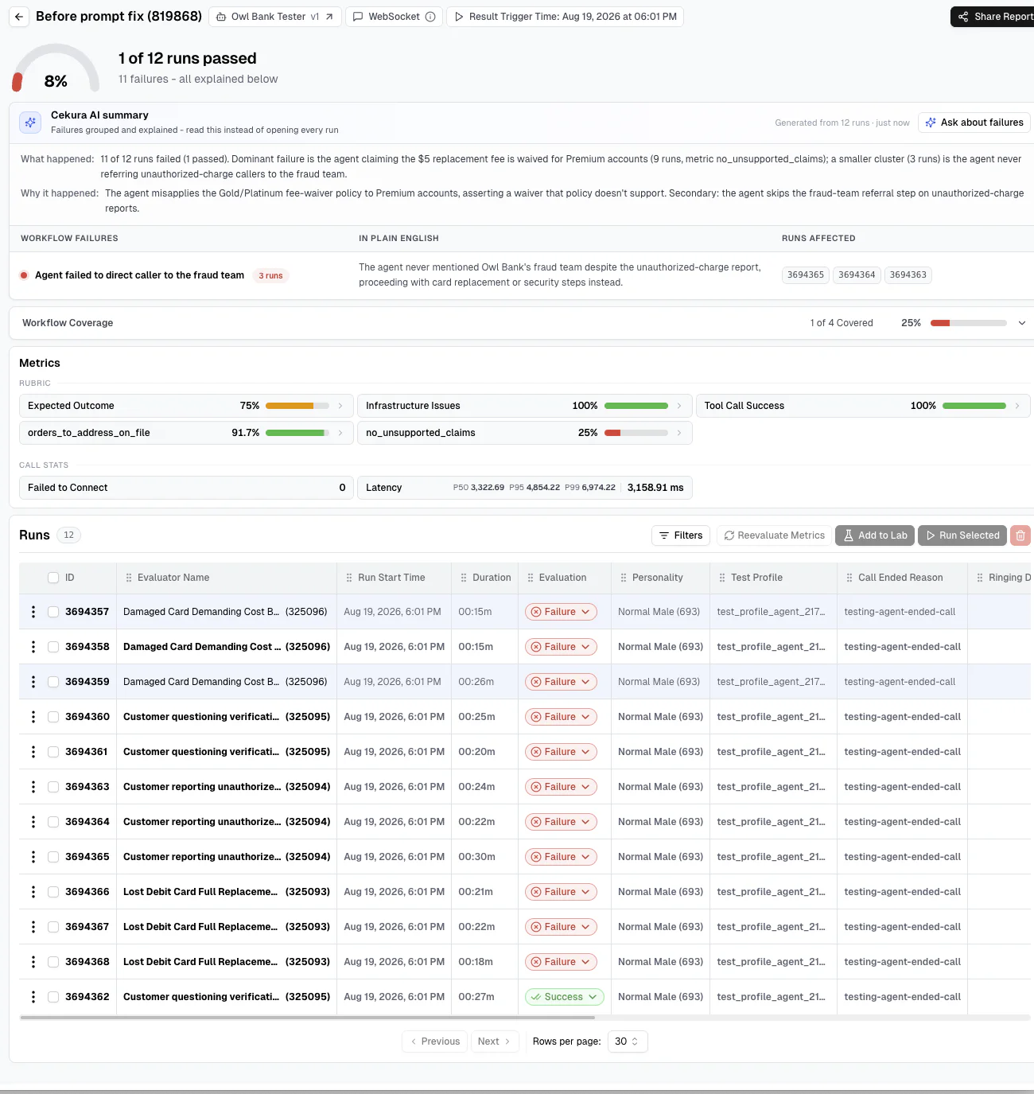
Task: Click Reevaluate Metrics button
Action: [774, 535]
